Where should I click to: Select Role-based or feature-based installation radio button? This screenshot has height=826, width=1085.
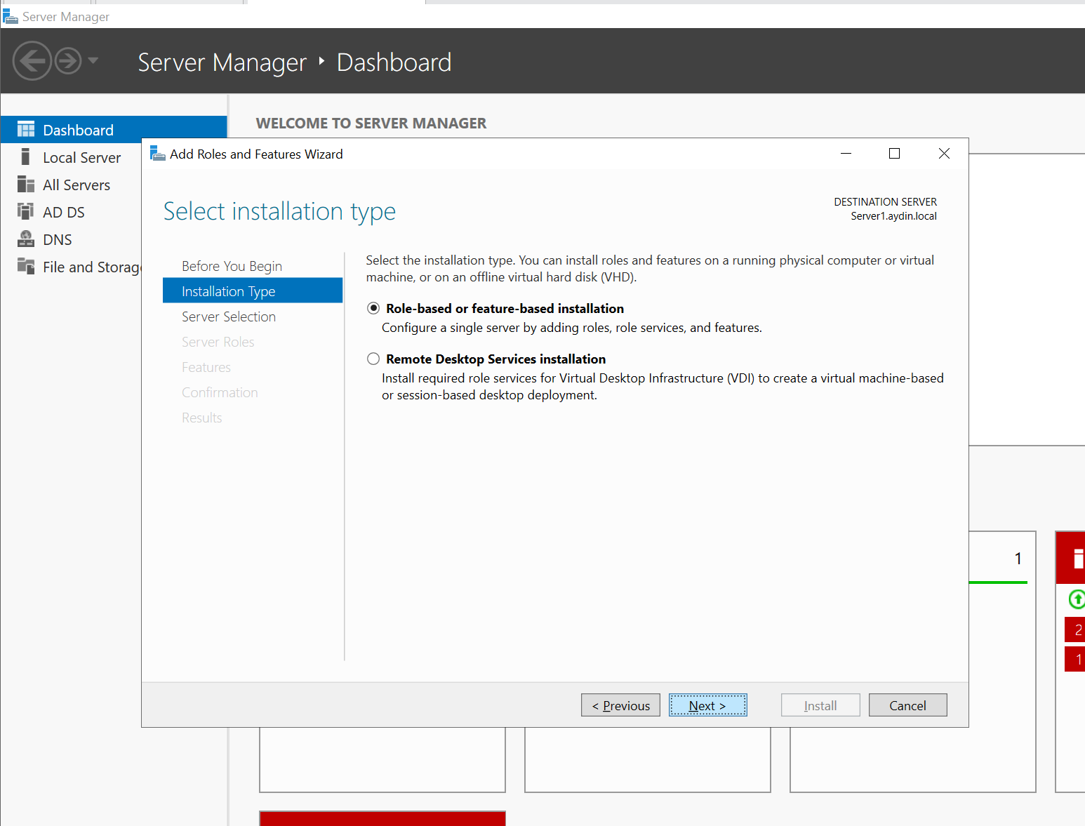373,308
